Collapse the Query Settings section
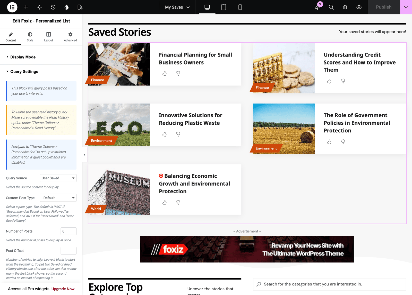This screenshot has height=295, width=412. [41, 71]
